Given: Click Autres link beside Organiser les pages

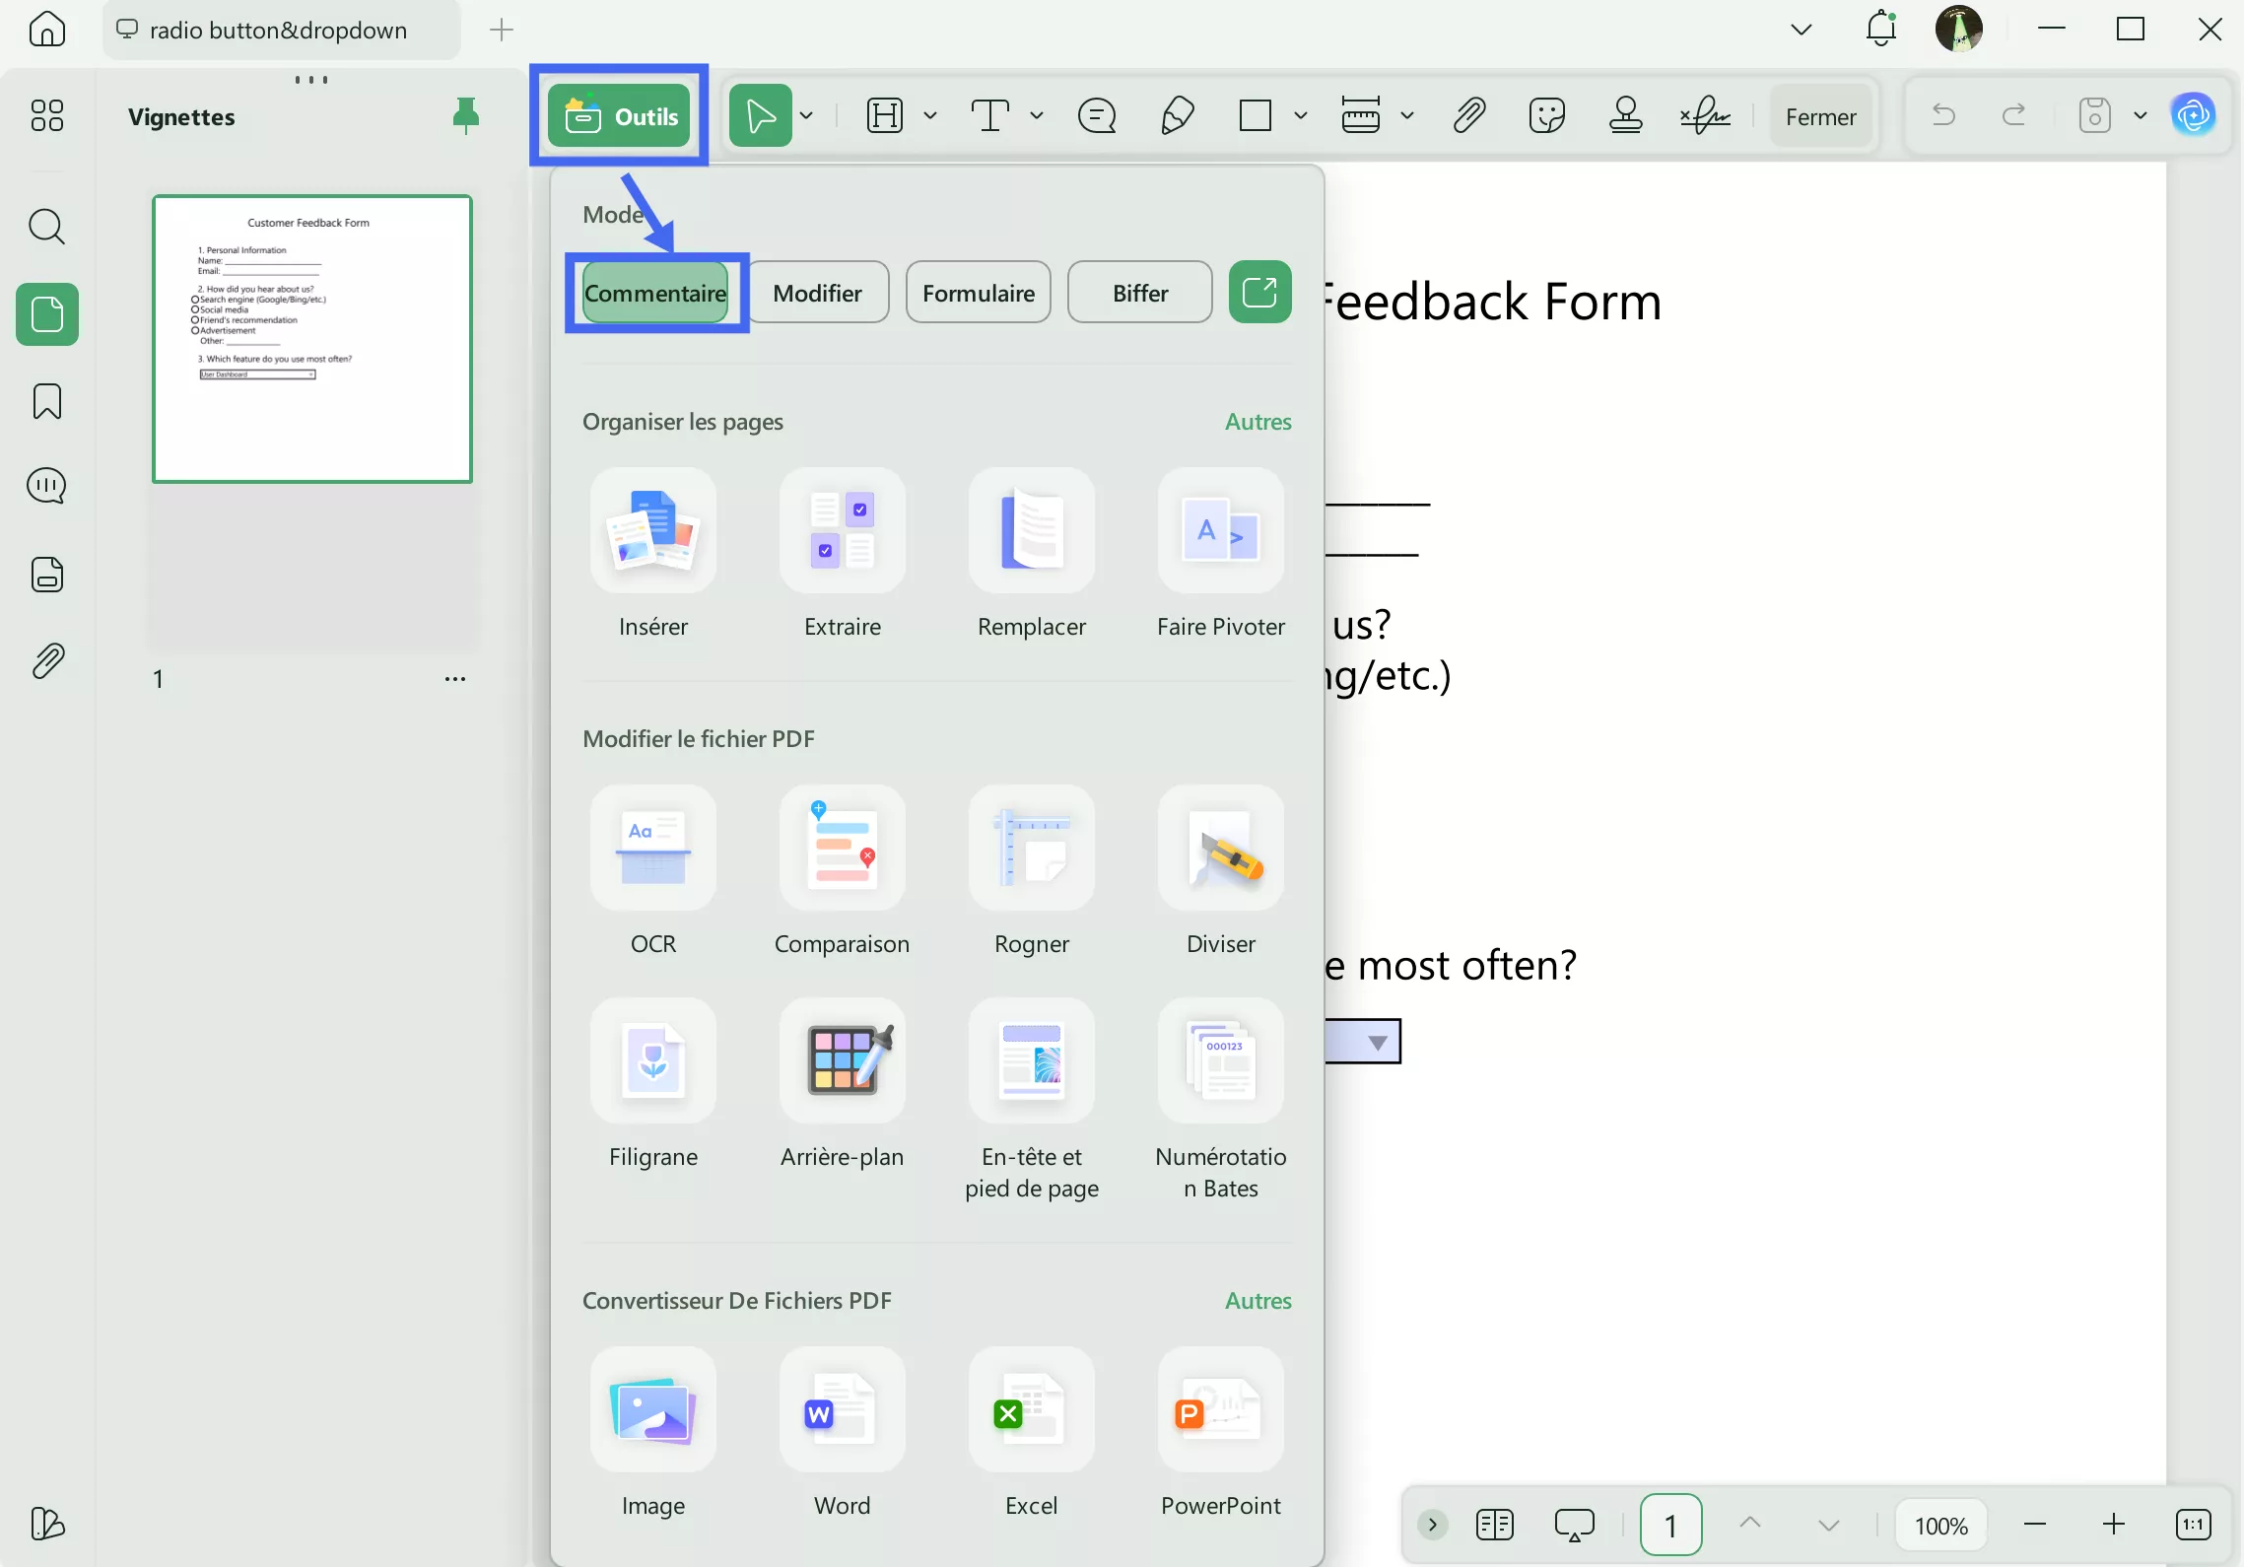Looking at the screenshot, I should (1257, 421).
